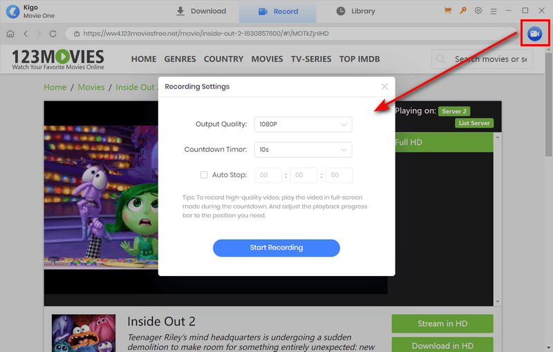
Task: Click the browser forward arrow
Action: [x=39, y=34]
